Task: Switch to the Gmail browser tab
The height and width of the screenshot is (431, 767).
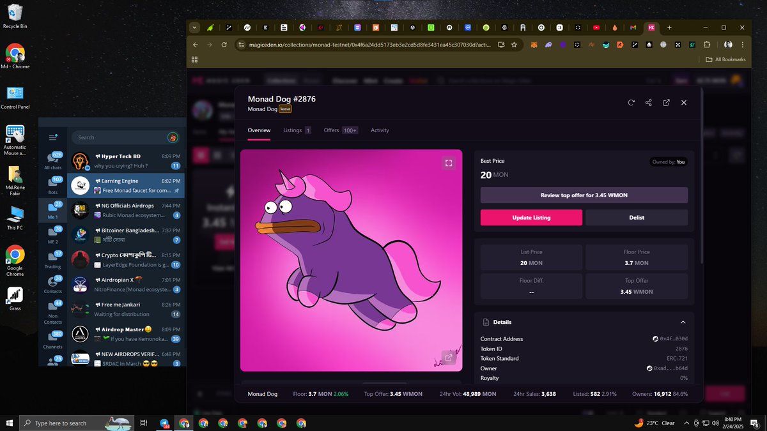Action: pyautogui.click(x=633, y=27)
